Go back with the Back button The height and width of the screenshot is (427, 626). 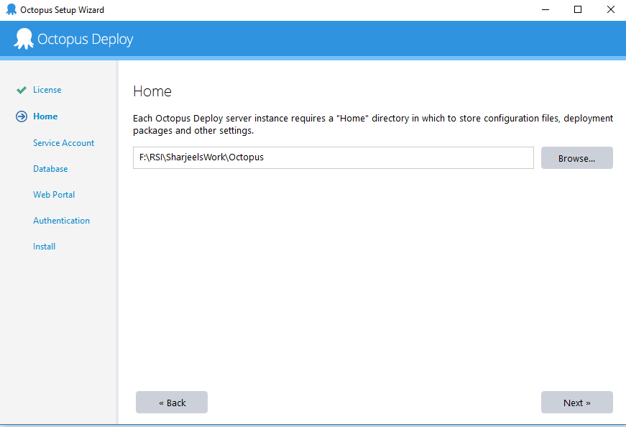[x=172, y=403]
